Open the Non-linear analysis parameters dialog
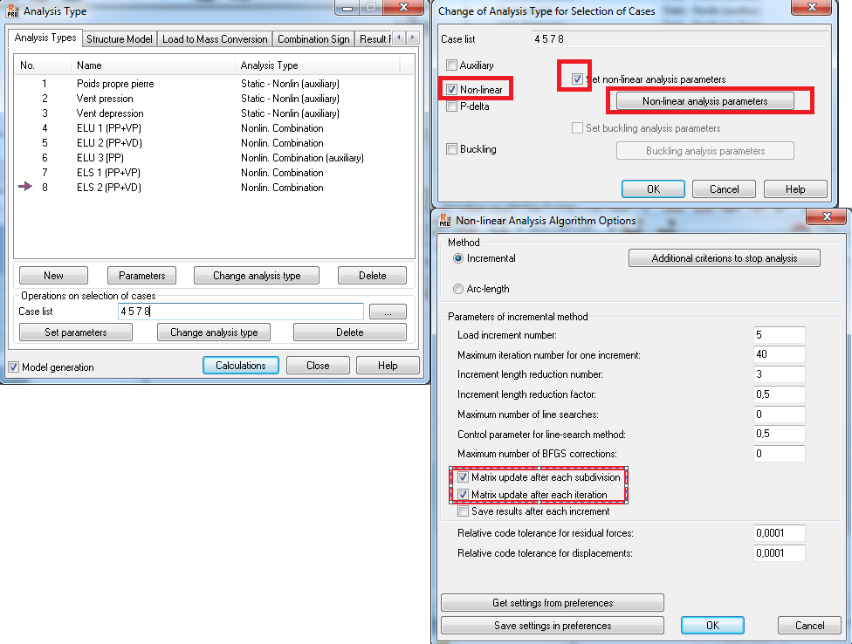This screenshot has width=852, height=644. pyautogui.click(x=707, y=100)
